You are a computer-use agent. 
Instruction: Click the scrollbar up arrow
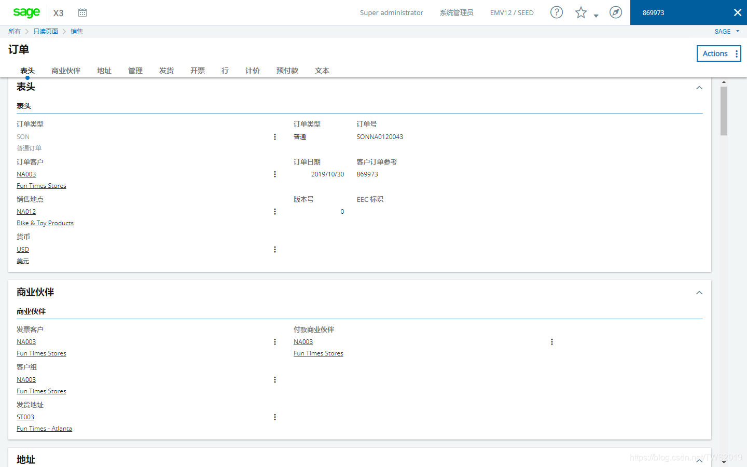(x=724, y=82)
